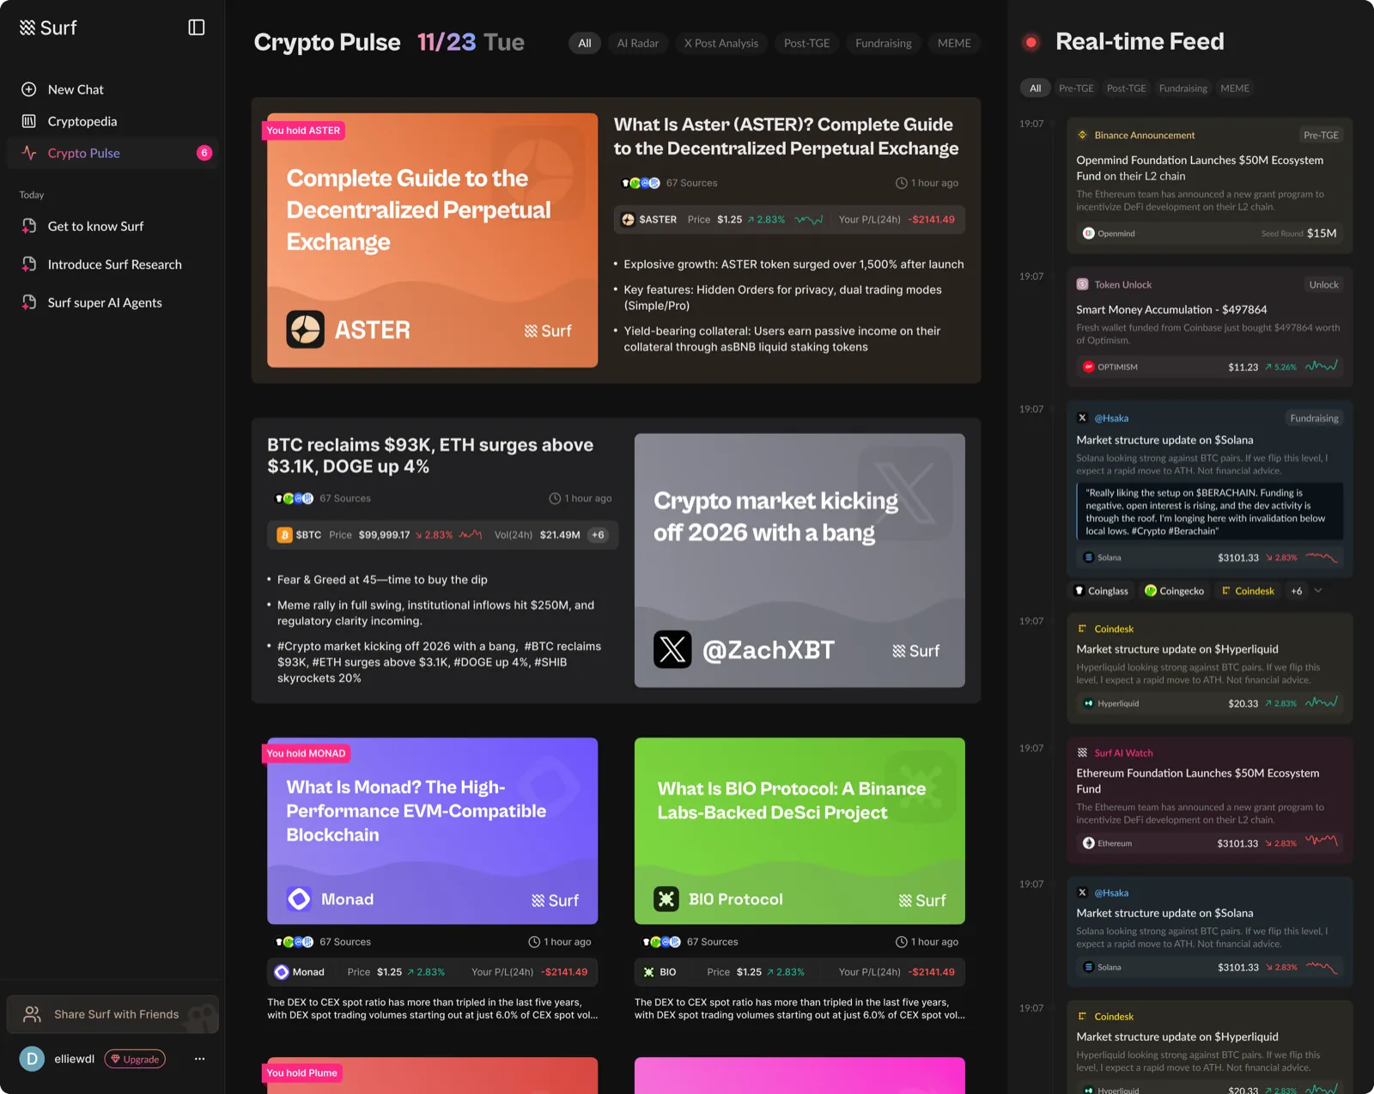Expand the +6 more tokens chip
Screen dimensions: 1374x1094
[598, 535]
